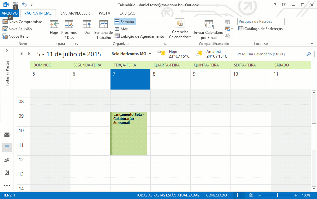The height and width of the screenshot is (199, 317).
Task: Toggle ribbon display options icon
Action: [x=284, y=5]
